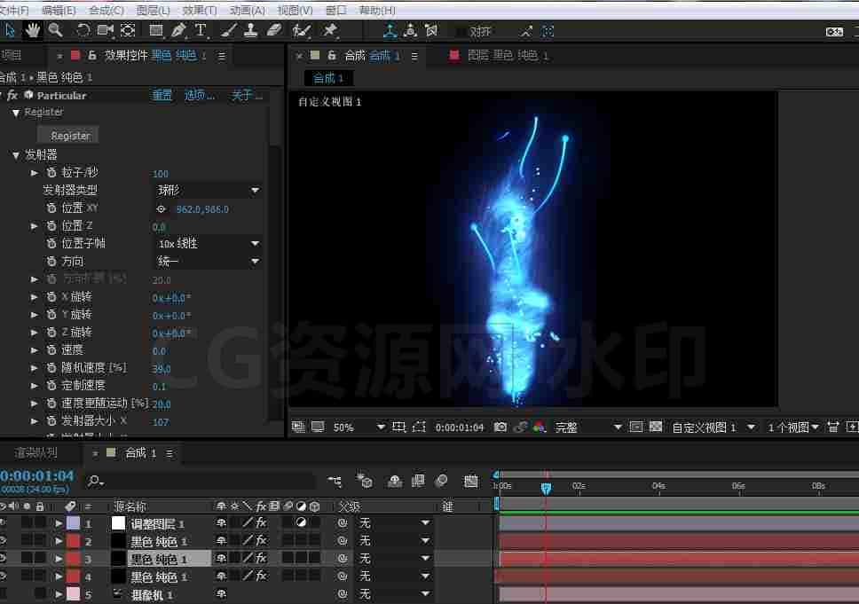Open the 发射器类型 dropdown showing 球形
The image size is (859, 604).
pyautogui.click(x=207, y=191)
